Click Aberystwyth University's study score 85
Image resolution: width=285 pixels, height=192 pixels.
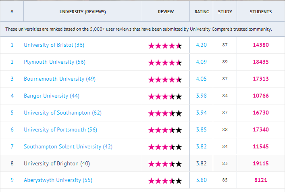tap(225, 180)
